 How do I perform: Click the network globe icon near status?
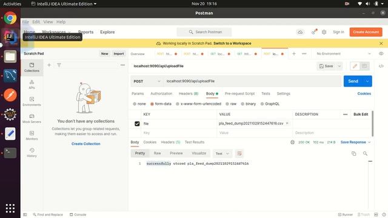[292, 142]
